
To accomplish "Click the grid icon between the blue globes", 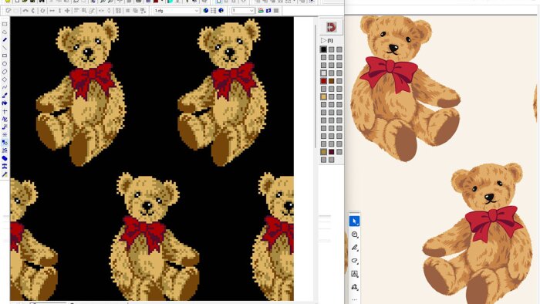I will pyautogui.click(x=213, y=11).
